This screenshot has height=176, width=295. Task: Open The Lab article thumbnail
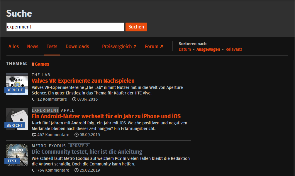coord(17,84)
